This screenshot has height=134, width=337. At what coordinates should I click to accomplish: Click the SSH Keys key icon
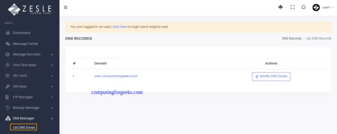(x=8, y=86)
